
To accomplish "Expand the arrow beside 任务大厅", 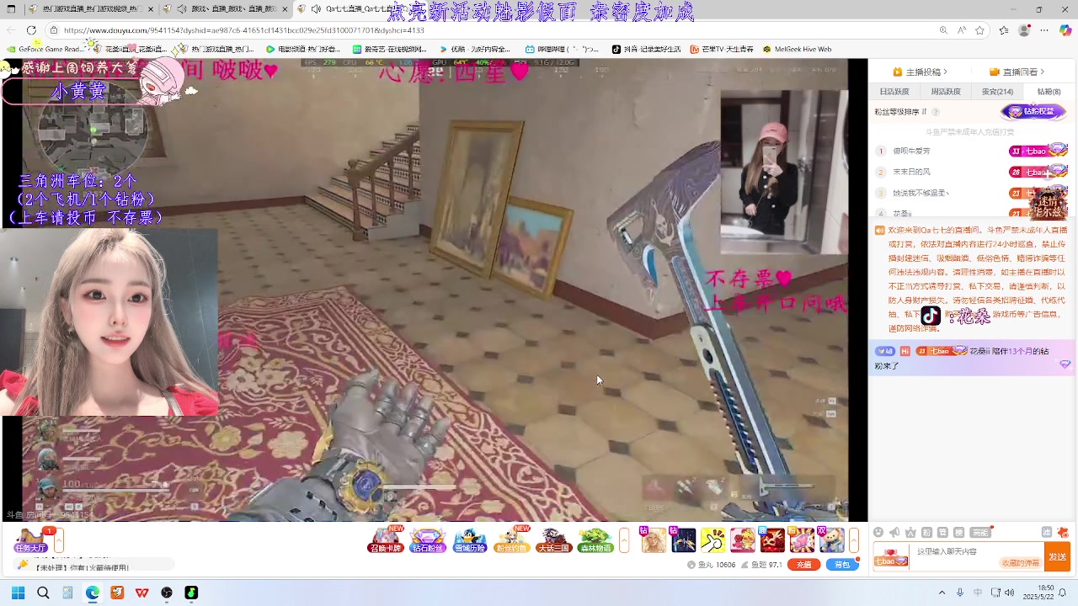I will point(59,540).
